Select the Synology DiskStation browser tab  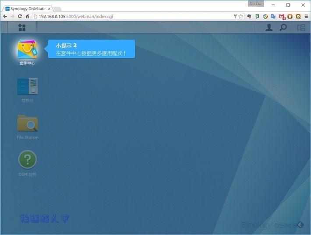28,9
